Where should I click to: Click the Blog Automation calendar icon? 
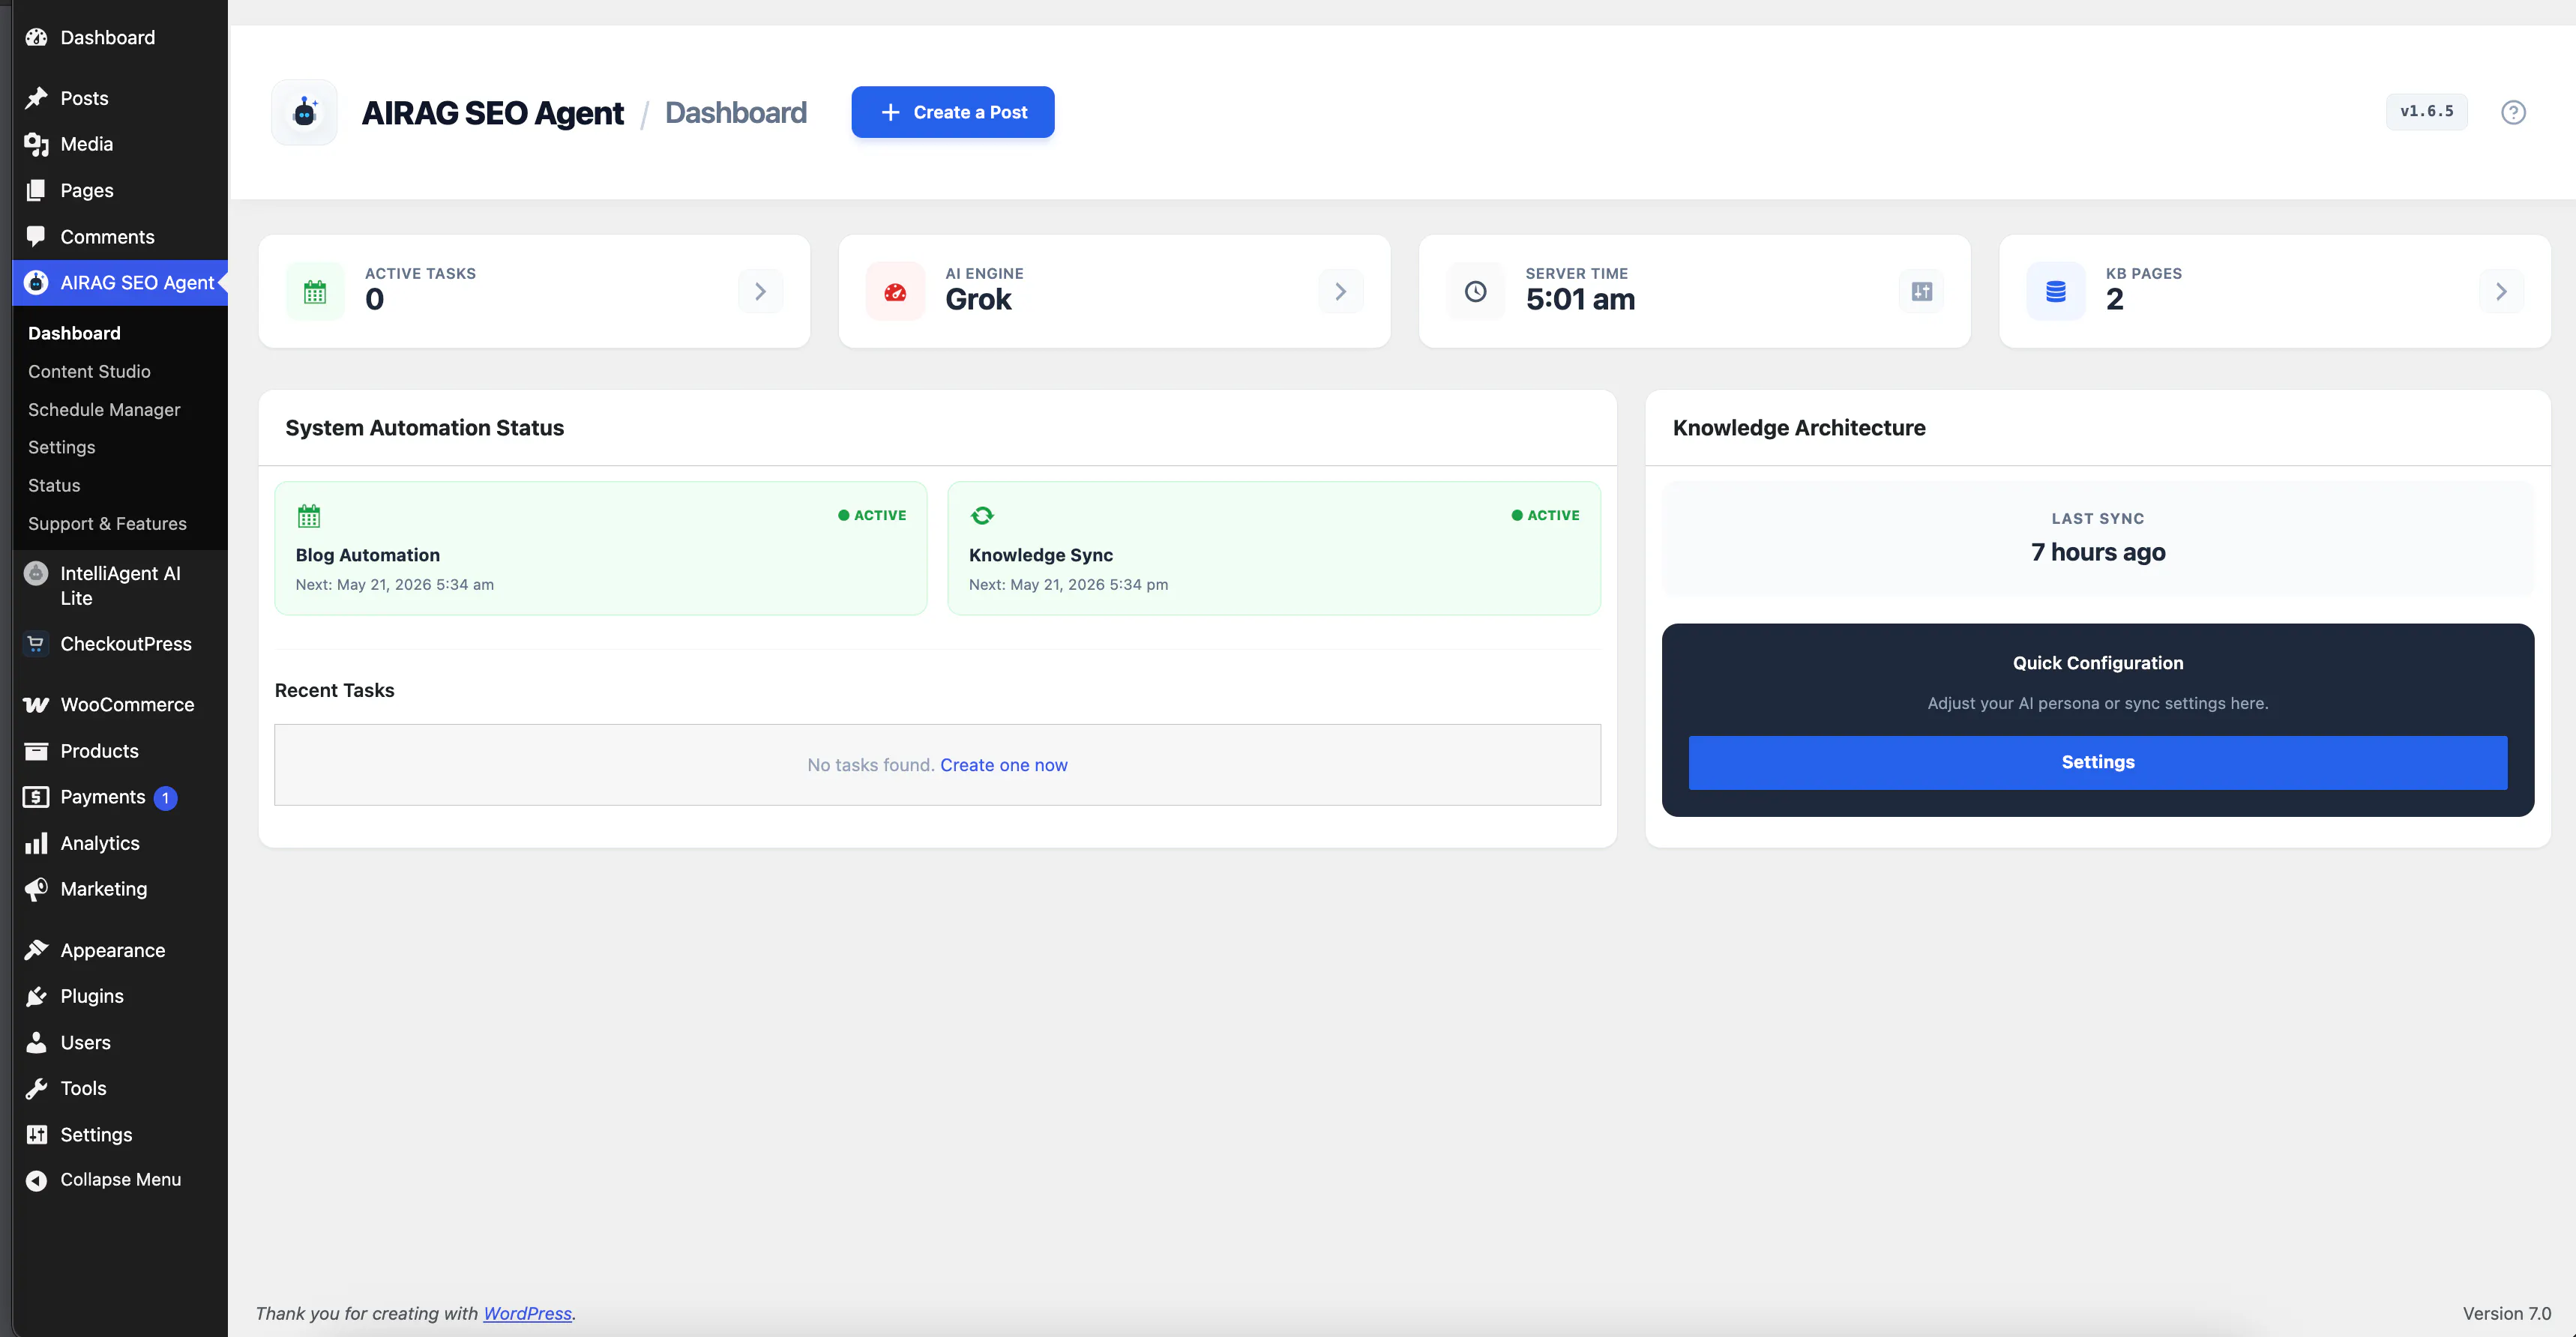(x=309, y=516)
